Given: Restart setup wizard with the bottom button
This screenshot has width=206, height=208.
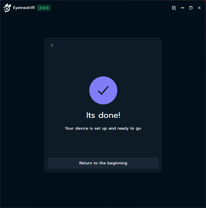Looking at the screenshot, I should point(103,163).
